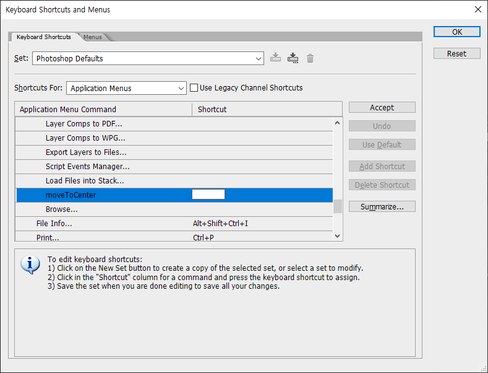Select the Layer Comps to PDF... row

click(x=174, y=124)
